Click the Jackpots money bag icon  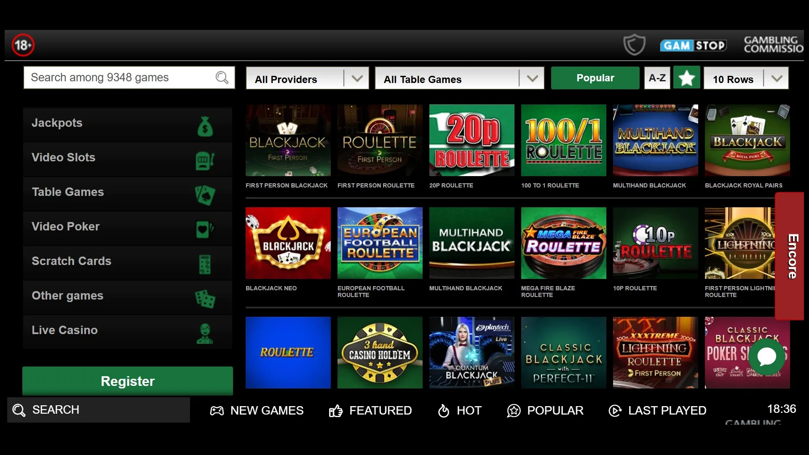(x=205, y=126)
